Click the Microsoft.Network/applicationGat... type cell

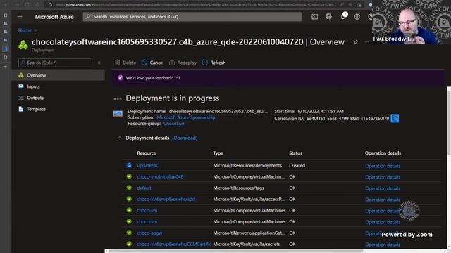(249, 233)
